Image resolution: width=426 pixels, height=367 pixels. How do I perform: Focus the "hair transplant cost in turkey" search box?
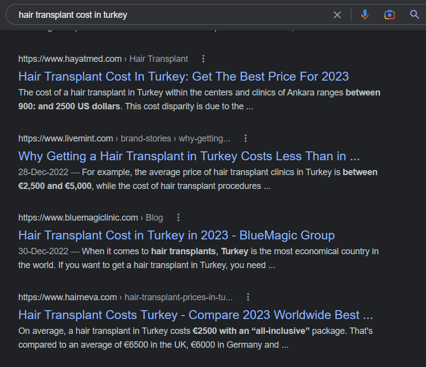tap(168, 15)
